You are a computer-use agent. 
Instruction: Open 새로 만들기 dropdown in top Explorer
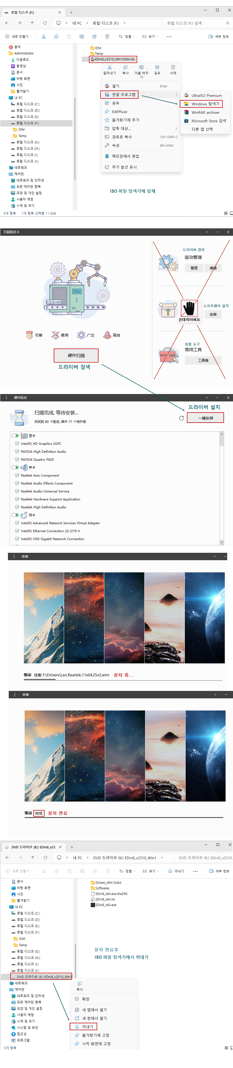19,37
